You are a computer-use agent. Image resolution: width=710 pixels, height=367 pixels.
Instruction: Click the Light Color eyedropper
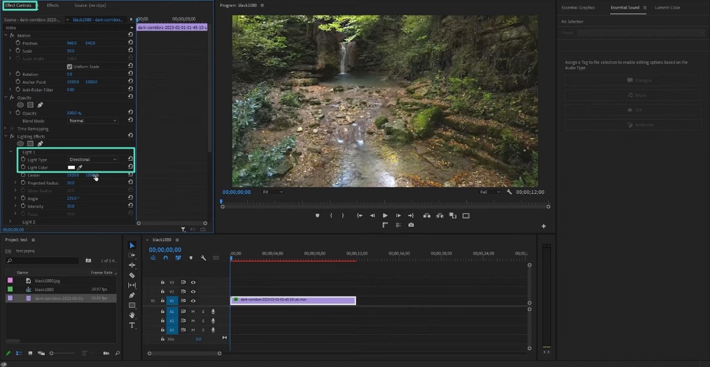[x=80, y=167]
